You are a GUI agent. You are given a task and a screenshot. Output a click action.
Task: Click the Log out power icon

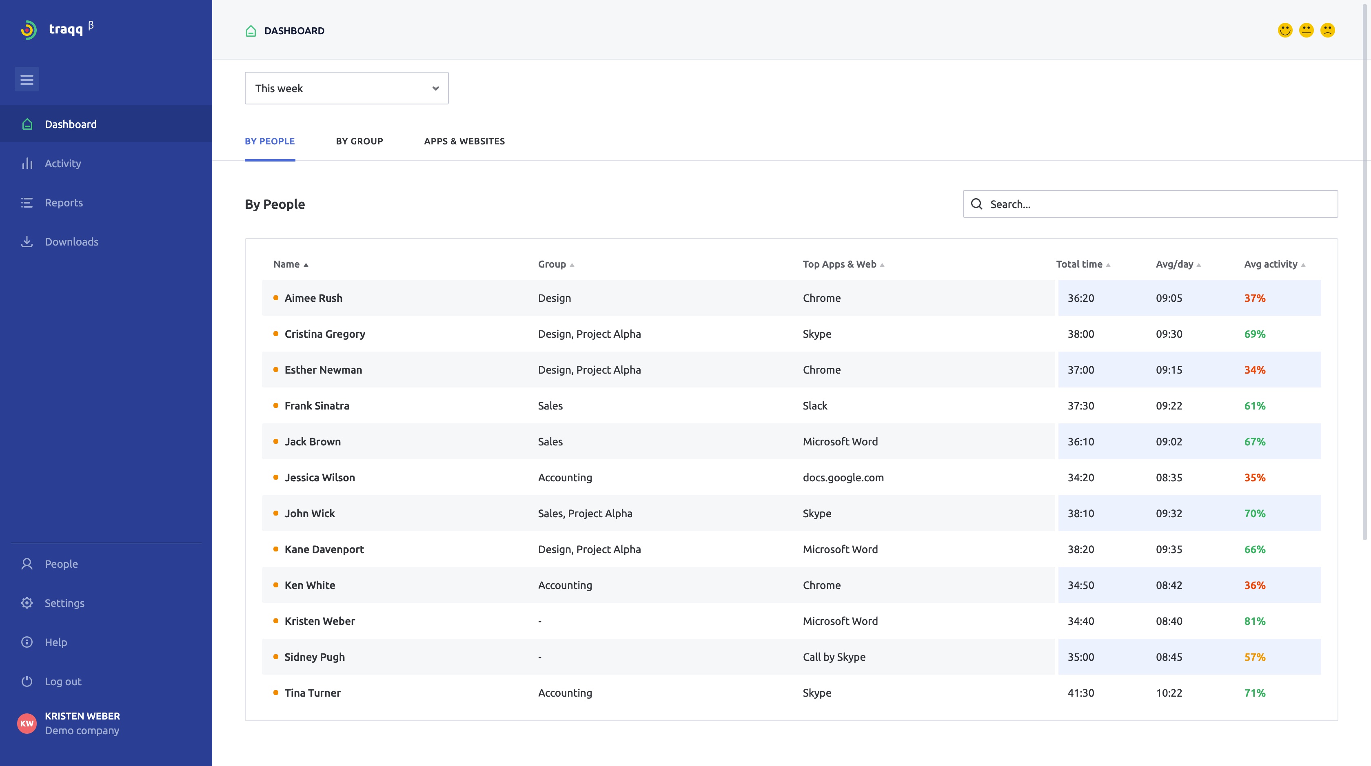(x=27, y=681)
